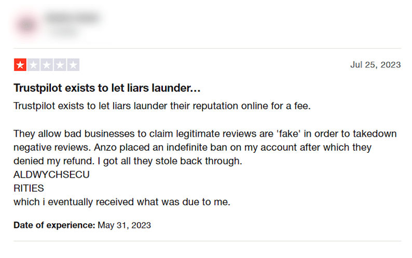Screen dimensions: 412x258
Task: Click the phrase 'denied my refund' in the review
Action: tap(53, 161)
